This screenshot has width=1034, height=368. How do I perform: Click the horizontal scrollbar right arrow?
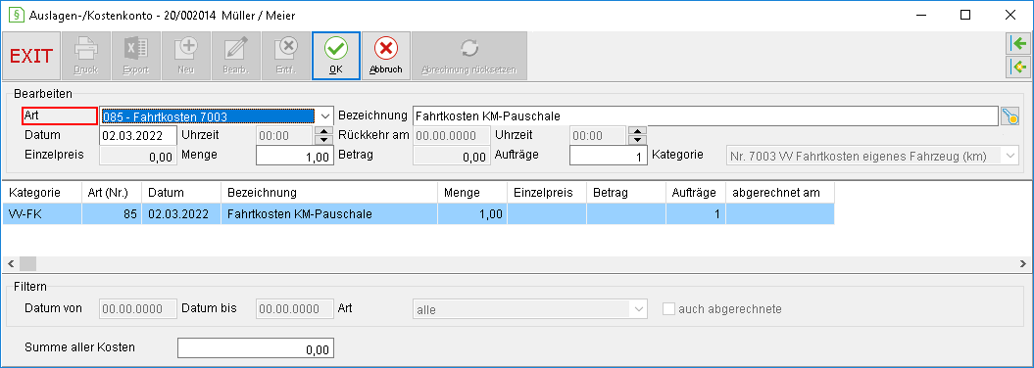click(1023, 263)
